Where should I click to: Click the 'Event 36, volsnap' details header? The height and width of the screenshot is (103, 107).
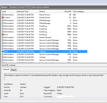tap(9, 65)
